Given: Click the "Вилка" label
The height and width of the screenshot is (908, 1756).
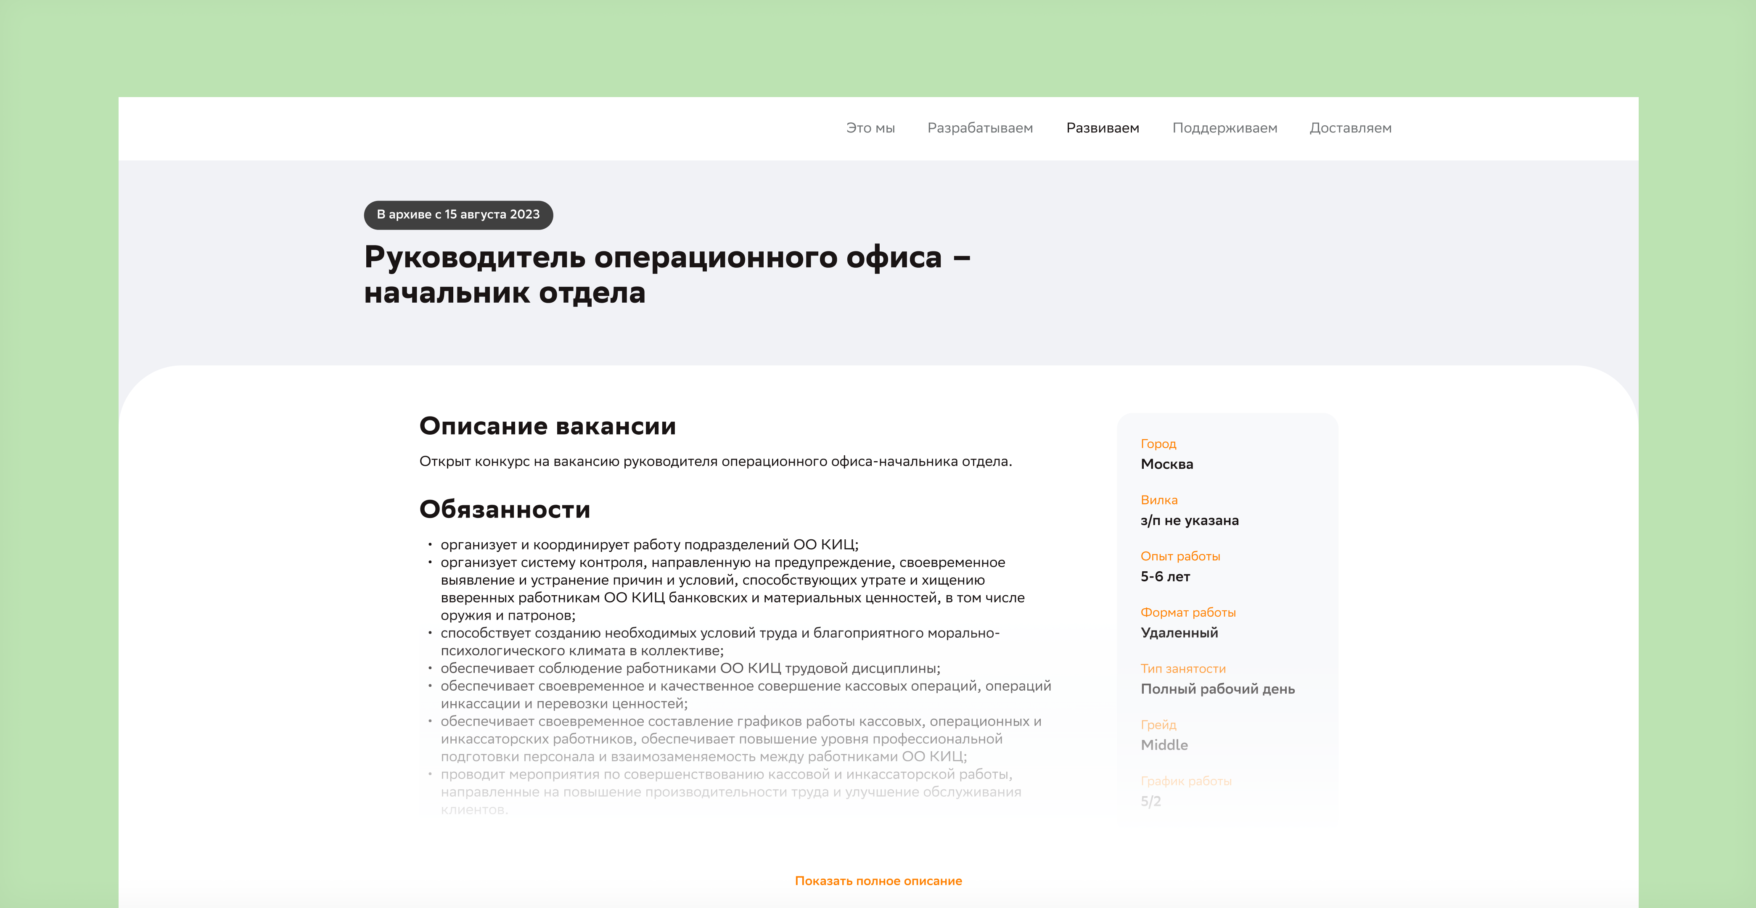Looking at the screenshot, I should 1159,500.
